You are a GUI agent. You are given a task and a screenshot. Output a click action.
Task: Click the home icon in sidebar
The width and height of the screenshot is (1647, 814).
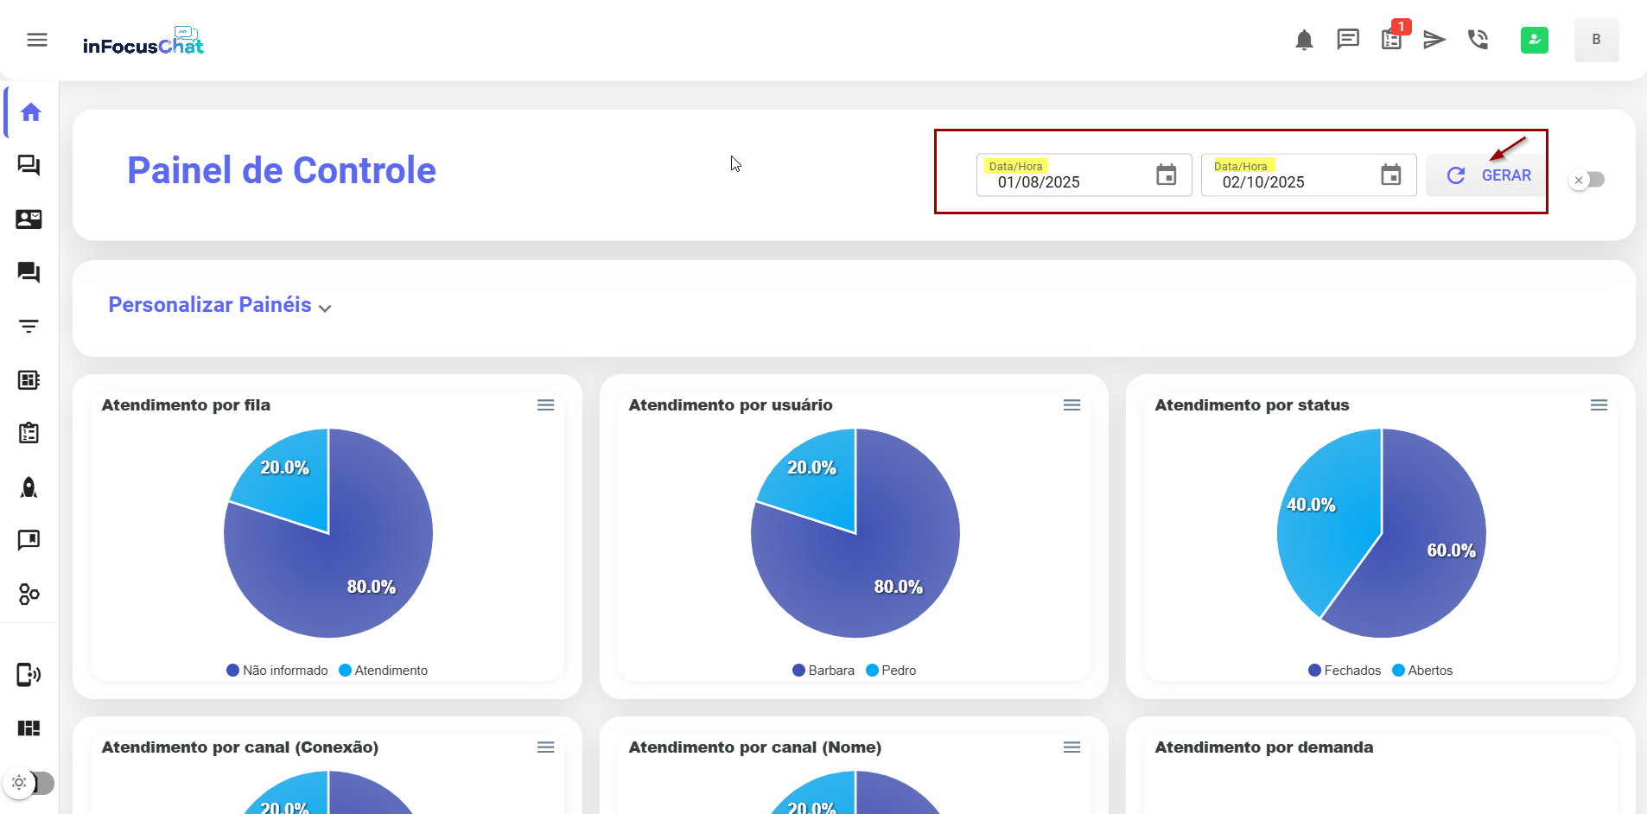pyautogui.click(x=31, y=112)
